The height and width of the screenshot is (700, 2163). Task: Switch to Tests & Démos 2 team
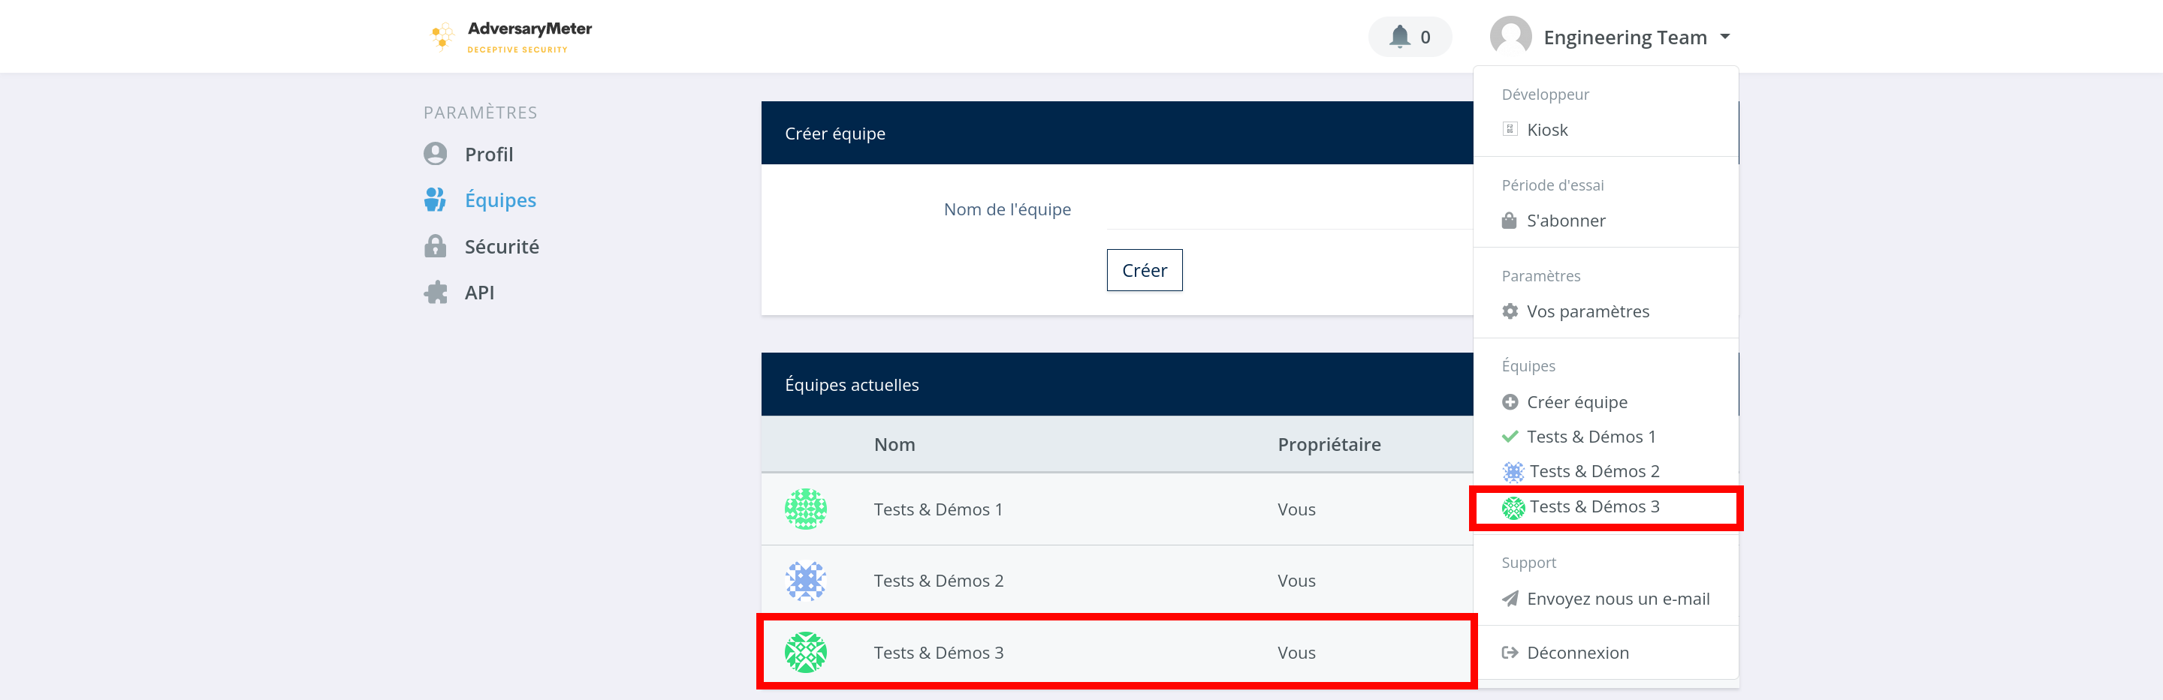(x=1593, y=471)
